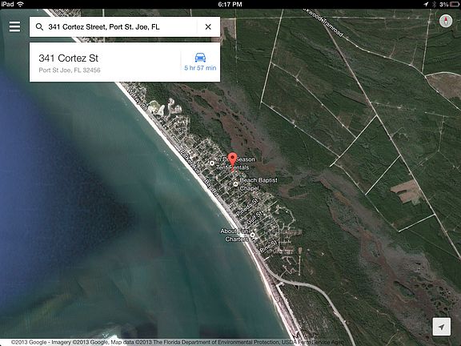This screenshot has height=346, width=461.
Task: Tap the About Fun Charters label
Action: 235,235
